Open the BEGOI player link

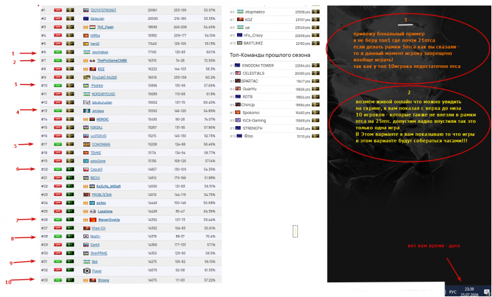coord(95,178)
